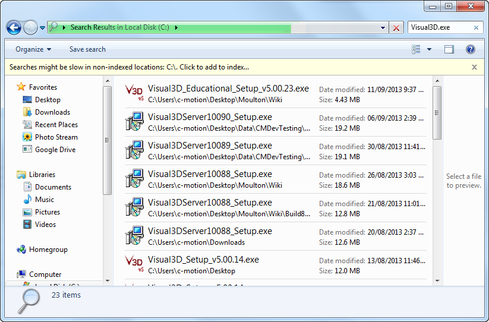This screenshot has height=322, width=489.
Task: Open Videos library
Action: point(45,224)
